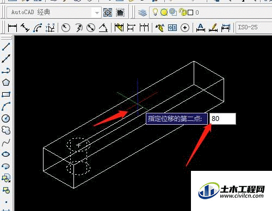Select the Revision Cloud tool
Image resolution: width=272 pixels, height=211 pixels.
tap(6, 130)
